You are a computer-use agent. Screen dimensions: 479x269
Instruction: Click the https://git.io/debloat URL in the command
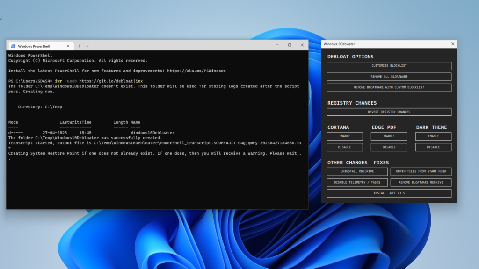[106, 81]
